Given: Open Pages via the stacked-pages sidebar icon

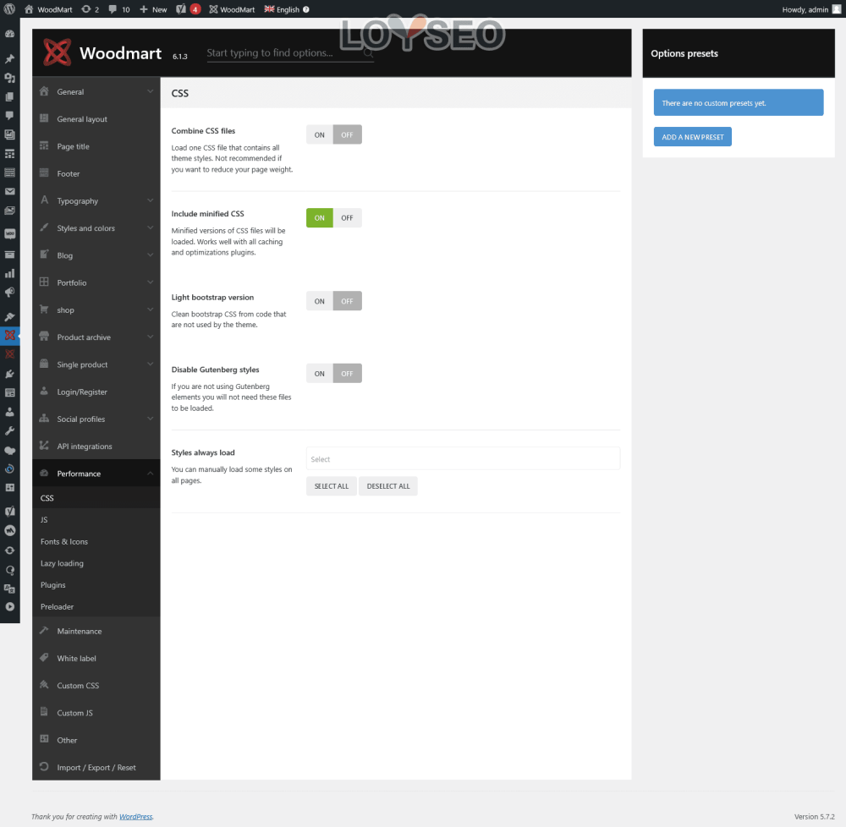Looking at the screenshot, I should click(x=9, y=96).
